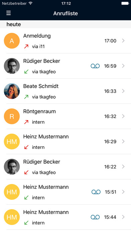
Task: Tap the voicemail icon at 15:51
Action: (x=96, y=192)
